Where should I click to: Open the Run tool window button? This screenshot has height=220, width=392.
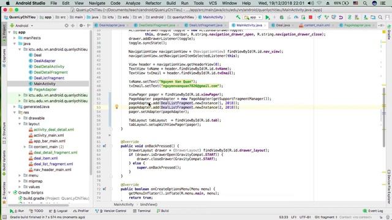click(17, 211)
